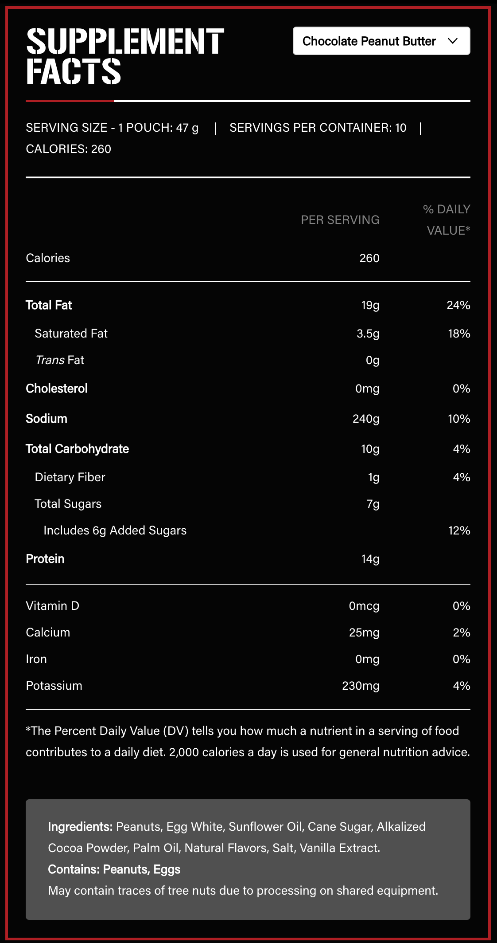Click the Per Serving column header
This screenshot has width=497, height=943.
coord(340,220)
